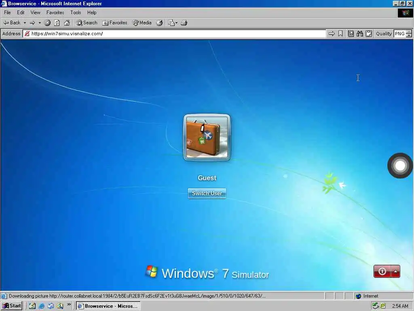Screen dimensions: 414x311
Task: Click the binoculars find icon
Action: [x=359, y=34]
